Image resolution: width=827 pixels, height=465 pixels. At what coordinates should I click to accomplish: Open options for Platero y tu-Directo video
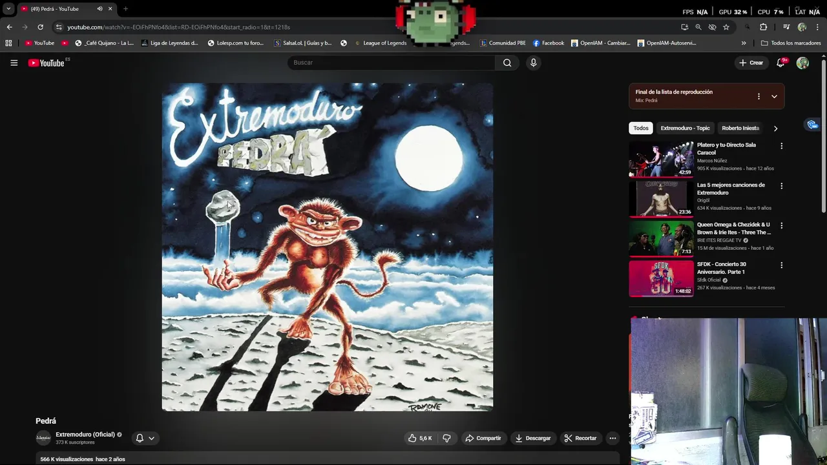(x=781, y=146)
